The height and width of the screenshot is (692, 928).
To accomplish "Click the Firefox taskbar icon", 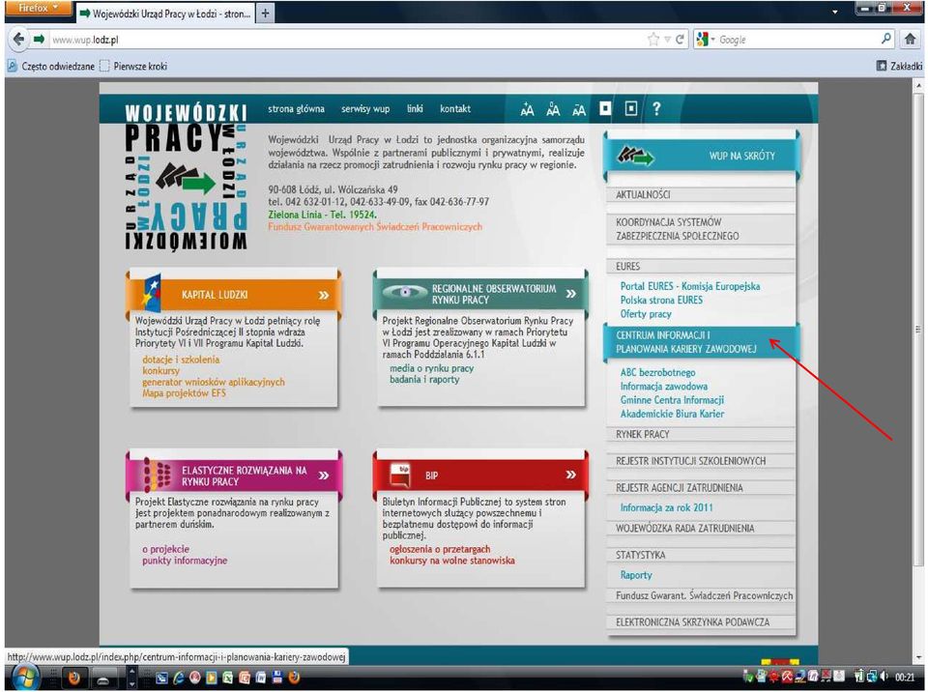I will click(74, 678).
